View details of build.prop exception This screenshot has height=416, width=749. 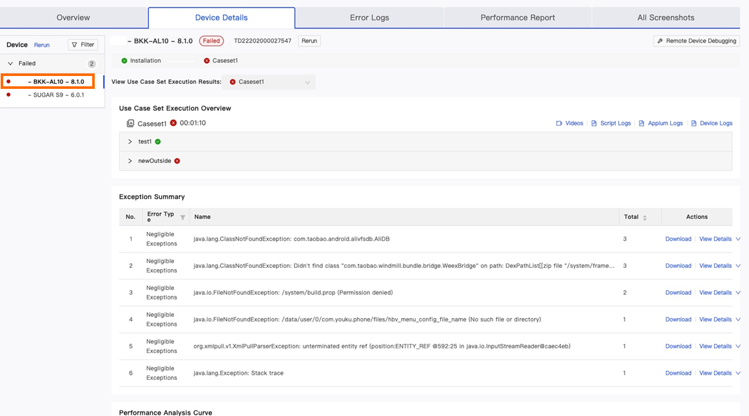click(715, 292)
